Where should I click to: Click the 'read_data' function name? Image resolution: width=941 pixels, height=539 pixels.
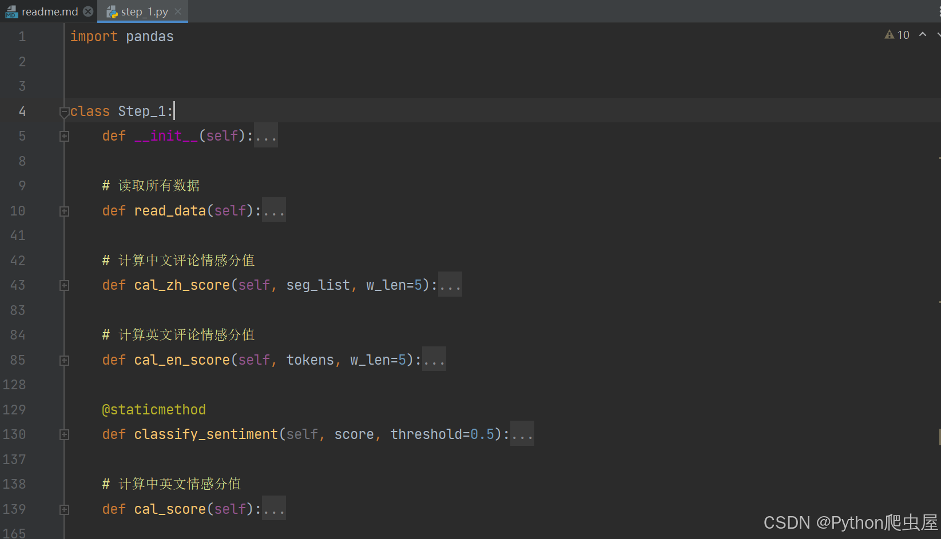pyautogui.click(x=170, y=210)
